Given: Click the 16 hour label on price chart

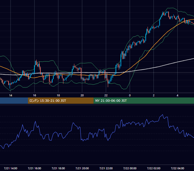Looking at the screenshot, I should 35,95.
